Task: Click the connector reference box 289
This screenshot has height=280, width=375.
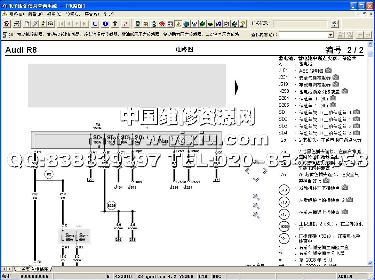Action: coord(118,239)
